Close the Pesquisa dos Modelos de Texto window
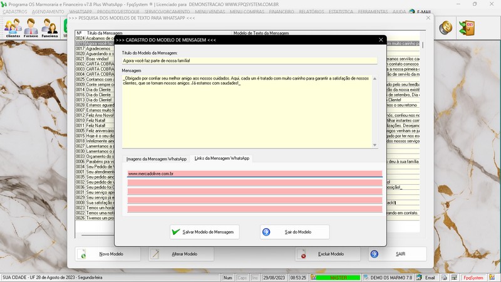The image size is (501, 282). (x=428, y=18)
